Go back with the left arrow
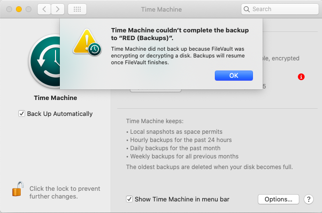 point(44,9)
